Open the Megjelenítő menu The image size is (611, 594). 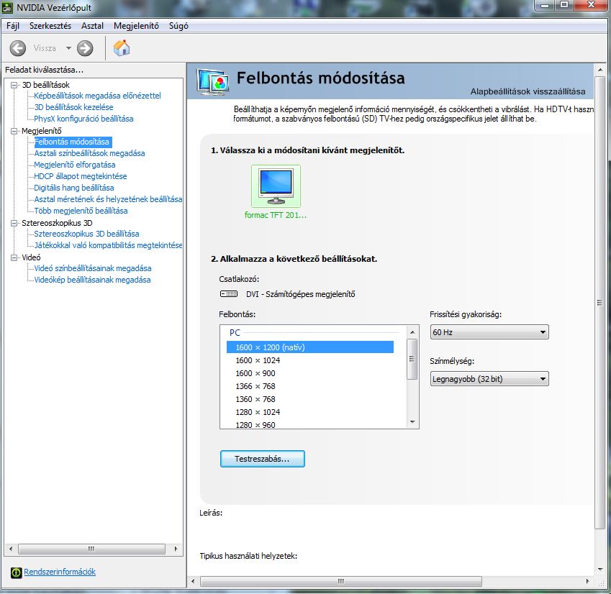pyautogui.click(x=136, y=26)
